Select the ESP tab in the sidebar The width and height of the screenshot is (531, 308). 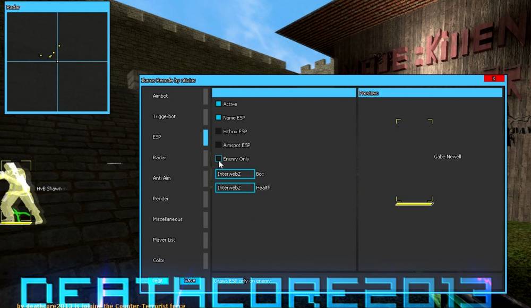(157, 137)
